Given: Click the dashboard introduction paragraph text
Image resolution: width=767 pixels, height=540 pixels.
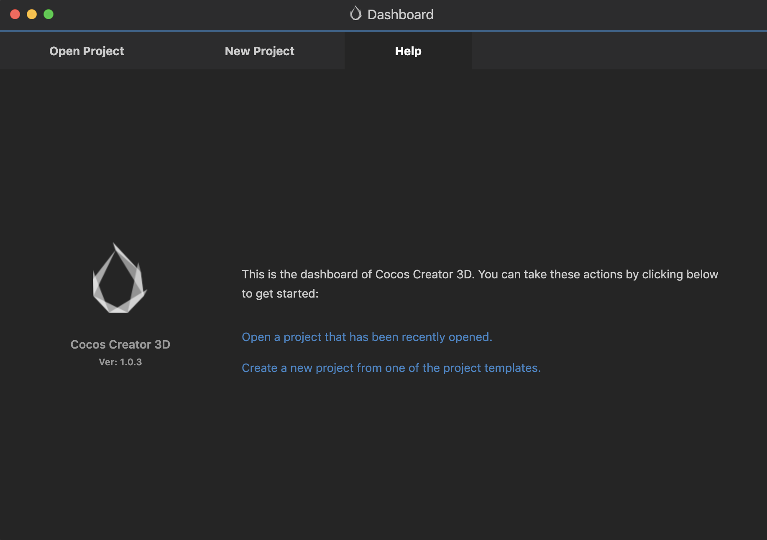Looking at the screenshot, I should (480, 284).
